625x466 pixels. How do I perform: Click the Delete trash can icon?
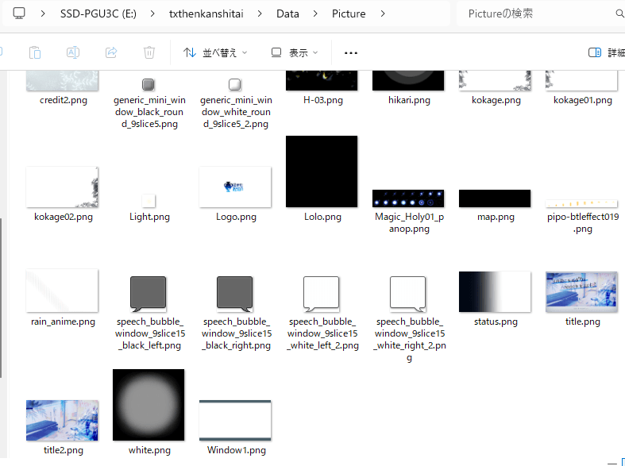(x=149, y=52)
